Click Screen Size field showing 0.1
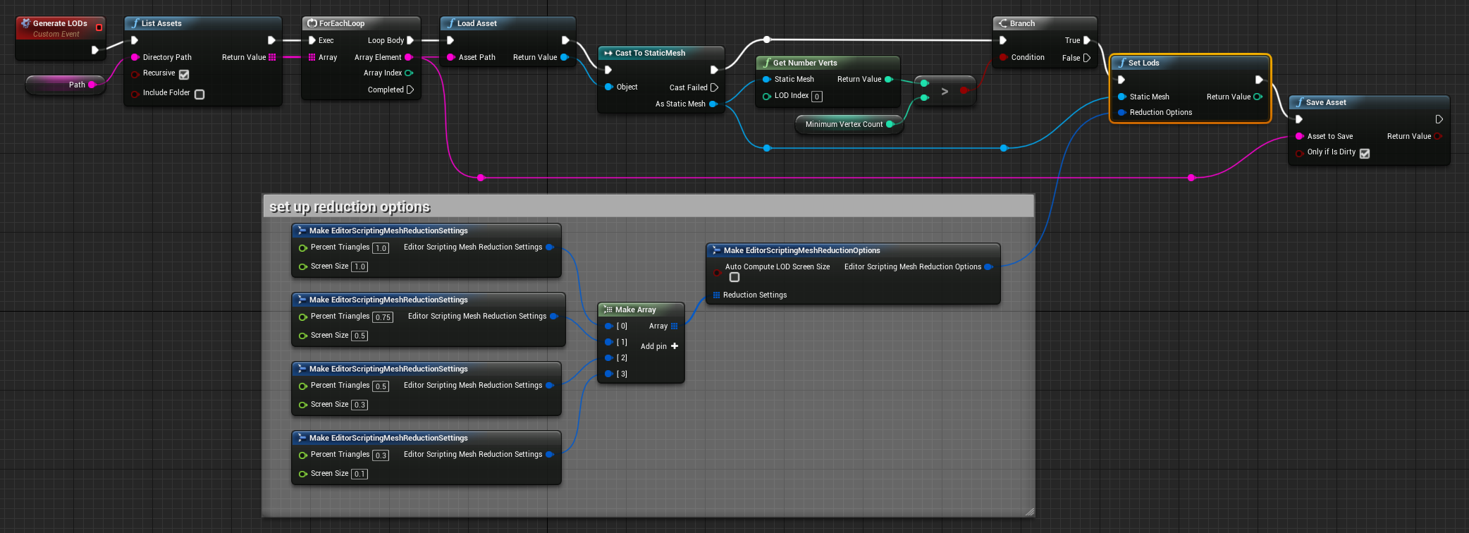1469x533 pixels. pos(359,474)
